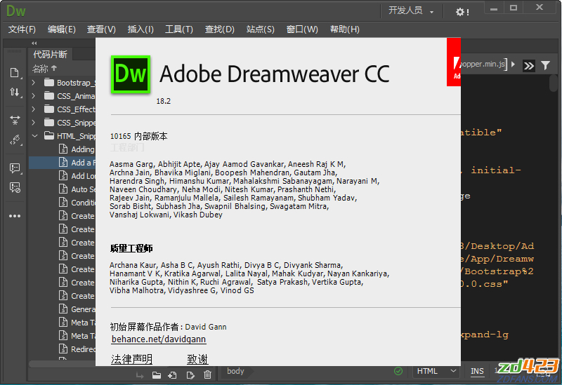Select the Auto Se snippet row
The width and height of the screenshot is (562, 385).
tap(62, 189)
